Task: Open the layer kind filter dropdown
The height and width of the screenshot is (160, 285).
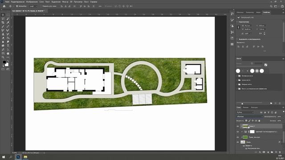Action: 245,112
